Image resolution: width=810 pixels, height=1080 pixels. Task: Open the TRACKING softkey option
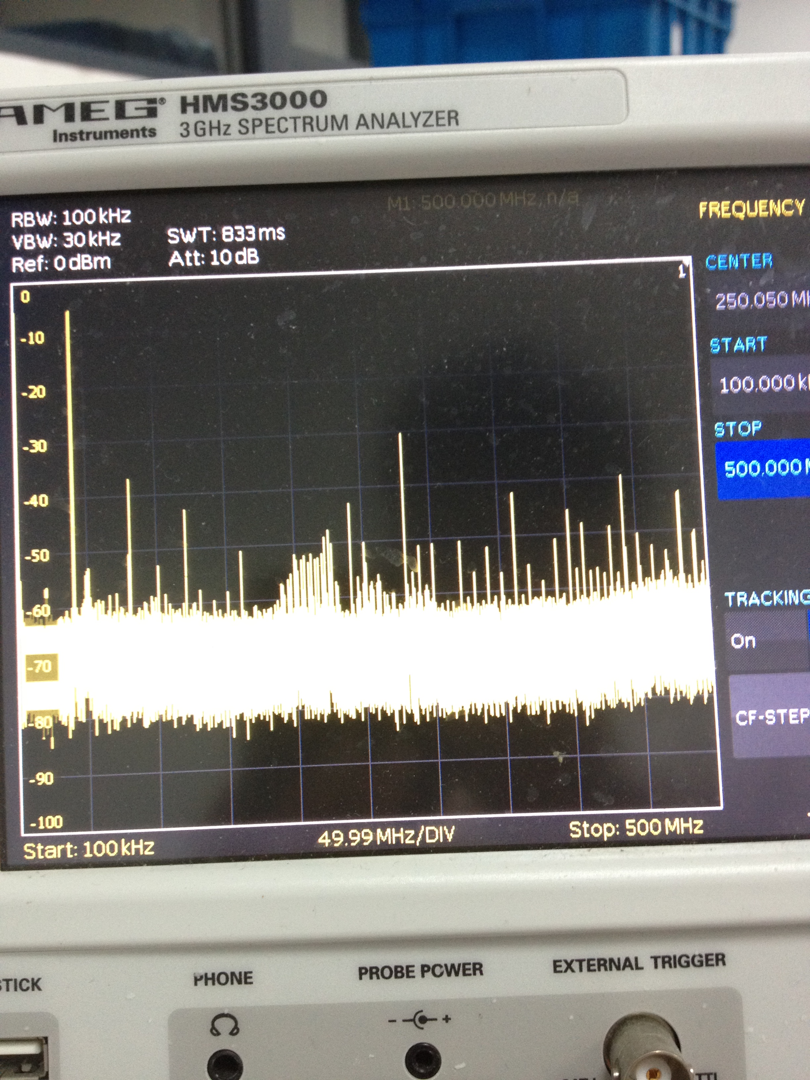click(x=767, y=598)
